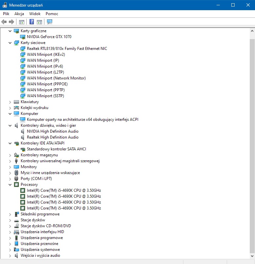Viewport: 255px width, 264px height.
Task: Click the Back arrow toolbar icon
Action: coord(4,22)
